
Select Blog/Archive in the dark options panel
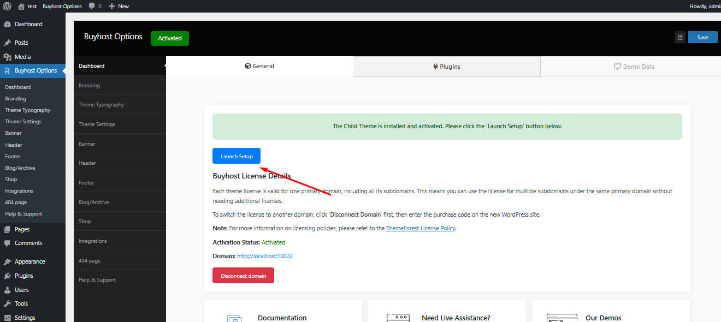[120, 202]
